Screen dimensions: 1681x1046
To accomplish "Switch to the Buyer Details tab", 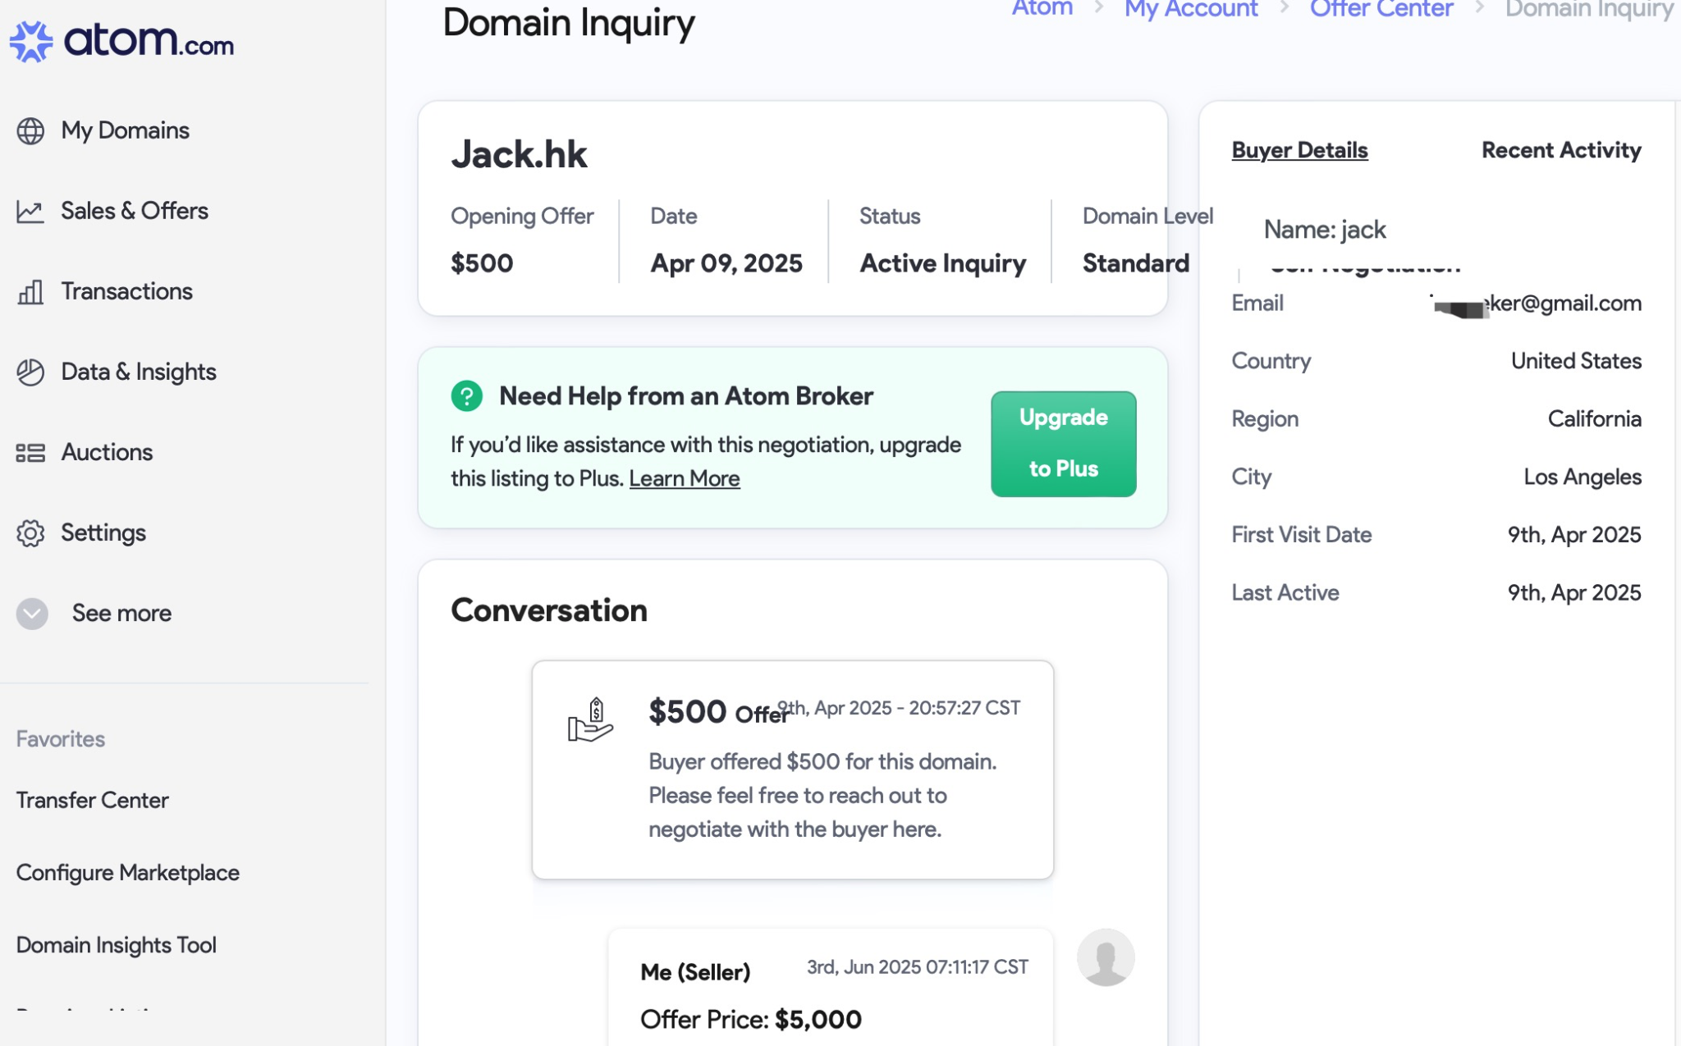I will [x=1299, y=150].
